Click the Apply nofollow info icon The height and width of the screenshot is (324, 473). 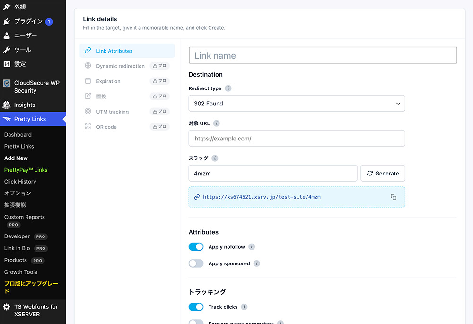(x=252, y=247)
